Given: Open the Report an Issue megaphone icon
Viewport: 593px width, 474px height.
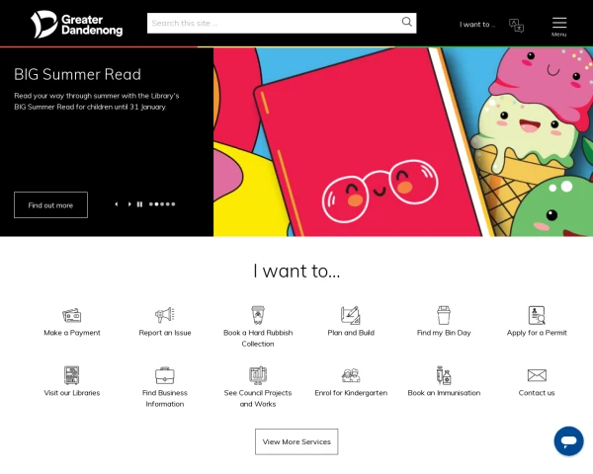Looking at the screenshot, I should [x=165, y=315].
